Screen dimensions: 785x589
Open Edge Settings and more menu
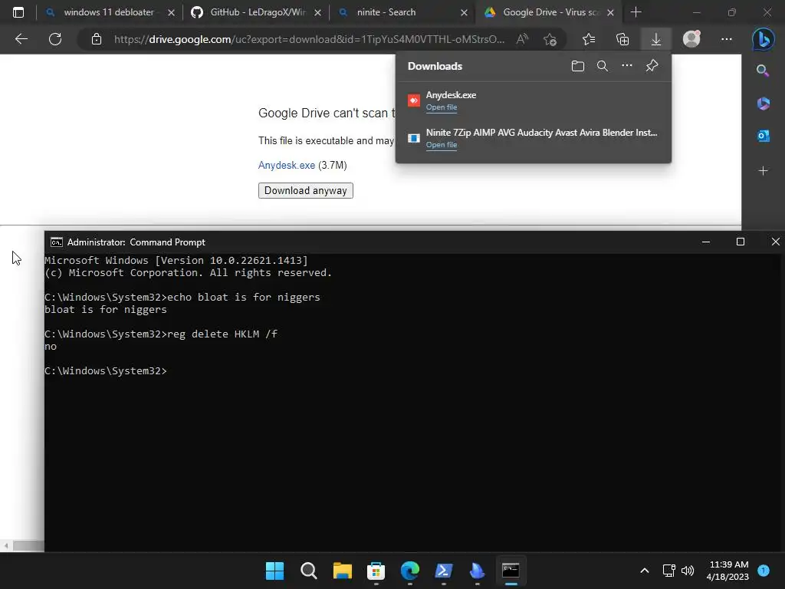point(727,39)
